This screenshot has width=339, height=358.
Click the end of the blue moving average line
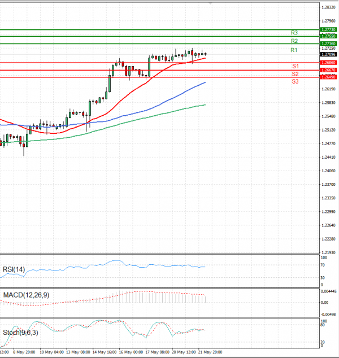click(x=205, y=82)
